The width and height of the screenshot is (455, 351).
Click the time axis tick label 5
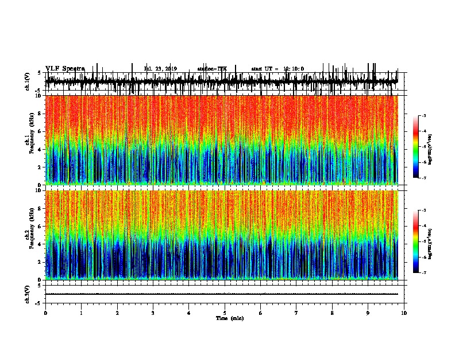pyautogui.click(x=225, y=313)
